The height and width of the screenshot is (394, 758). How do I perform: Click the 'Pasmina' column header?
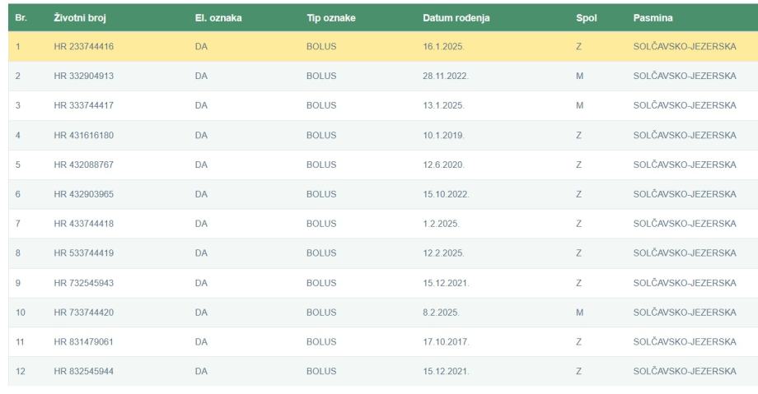point(653,17)
